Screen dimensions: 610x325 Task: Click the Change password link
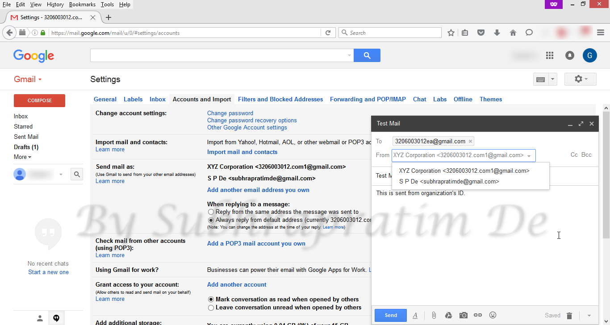click(230, 113)
